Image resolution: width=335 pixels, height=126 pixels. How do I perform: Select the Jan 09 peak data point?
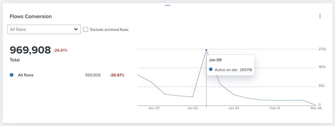206,50
